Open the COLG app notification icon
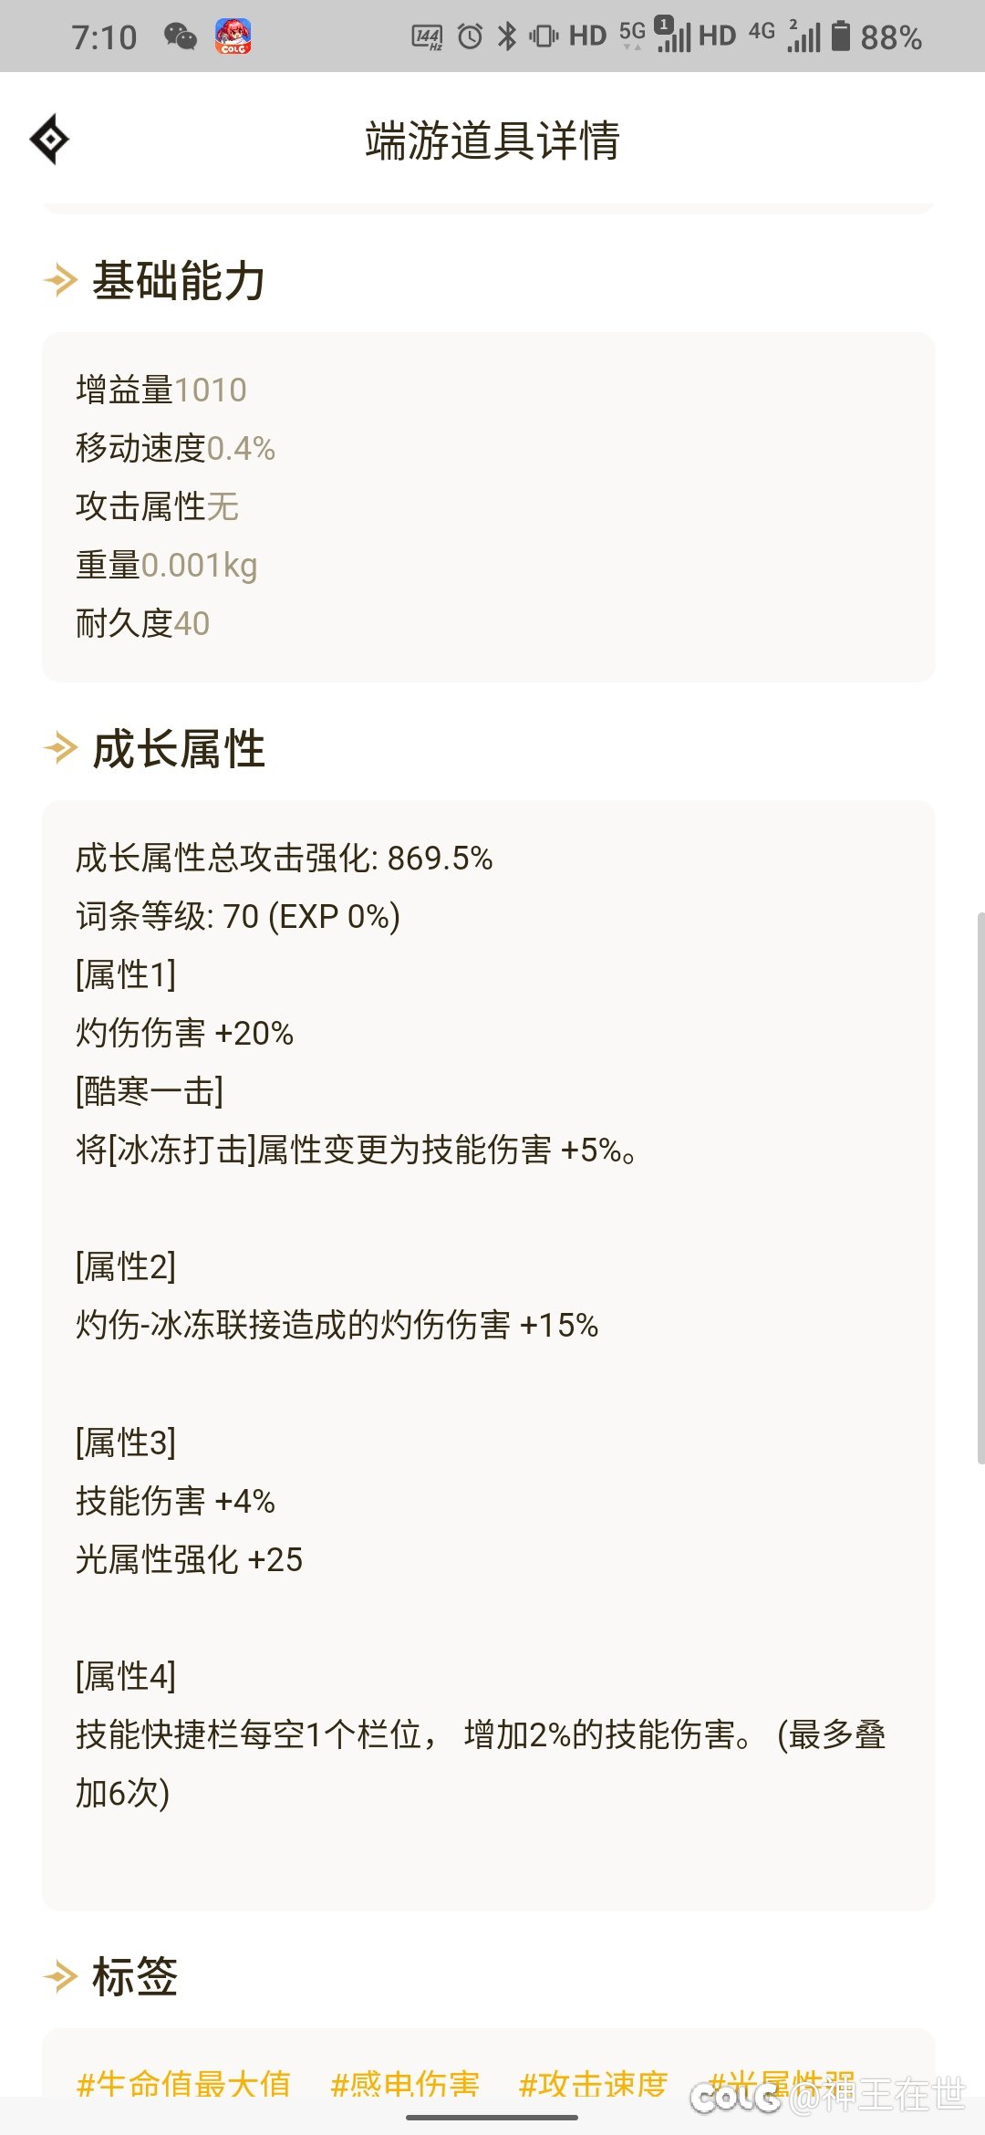 pyautogui.click(x=233, y=36)
